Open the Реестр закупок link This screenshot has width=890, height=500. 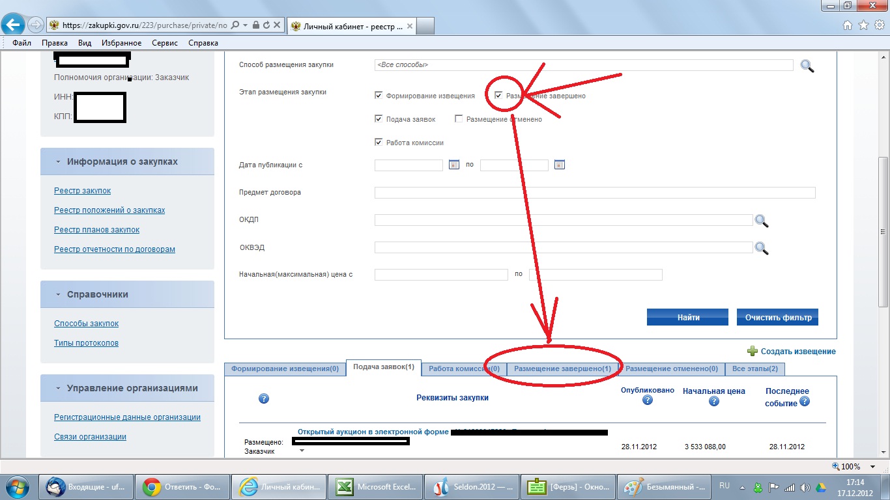82,191
